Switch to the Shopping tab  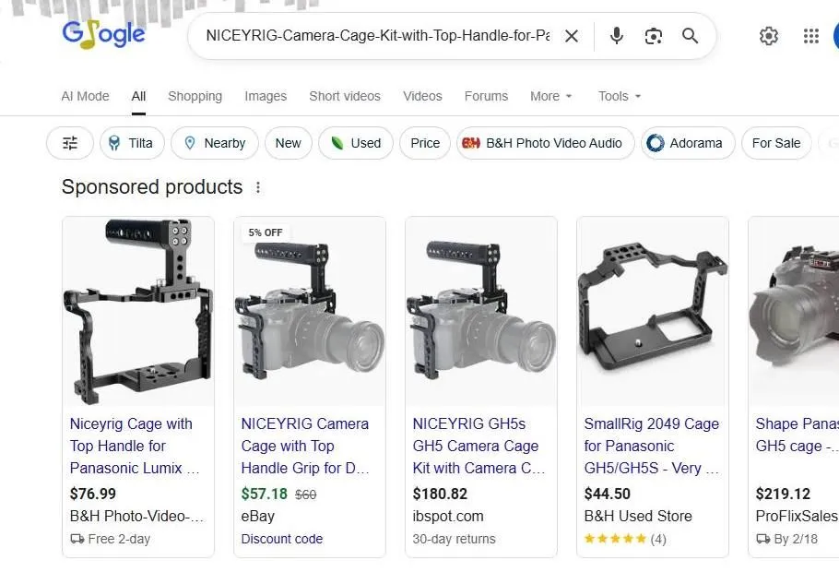click(195, 96)
